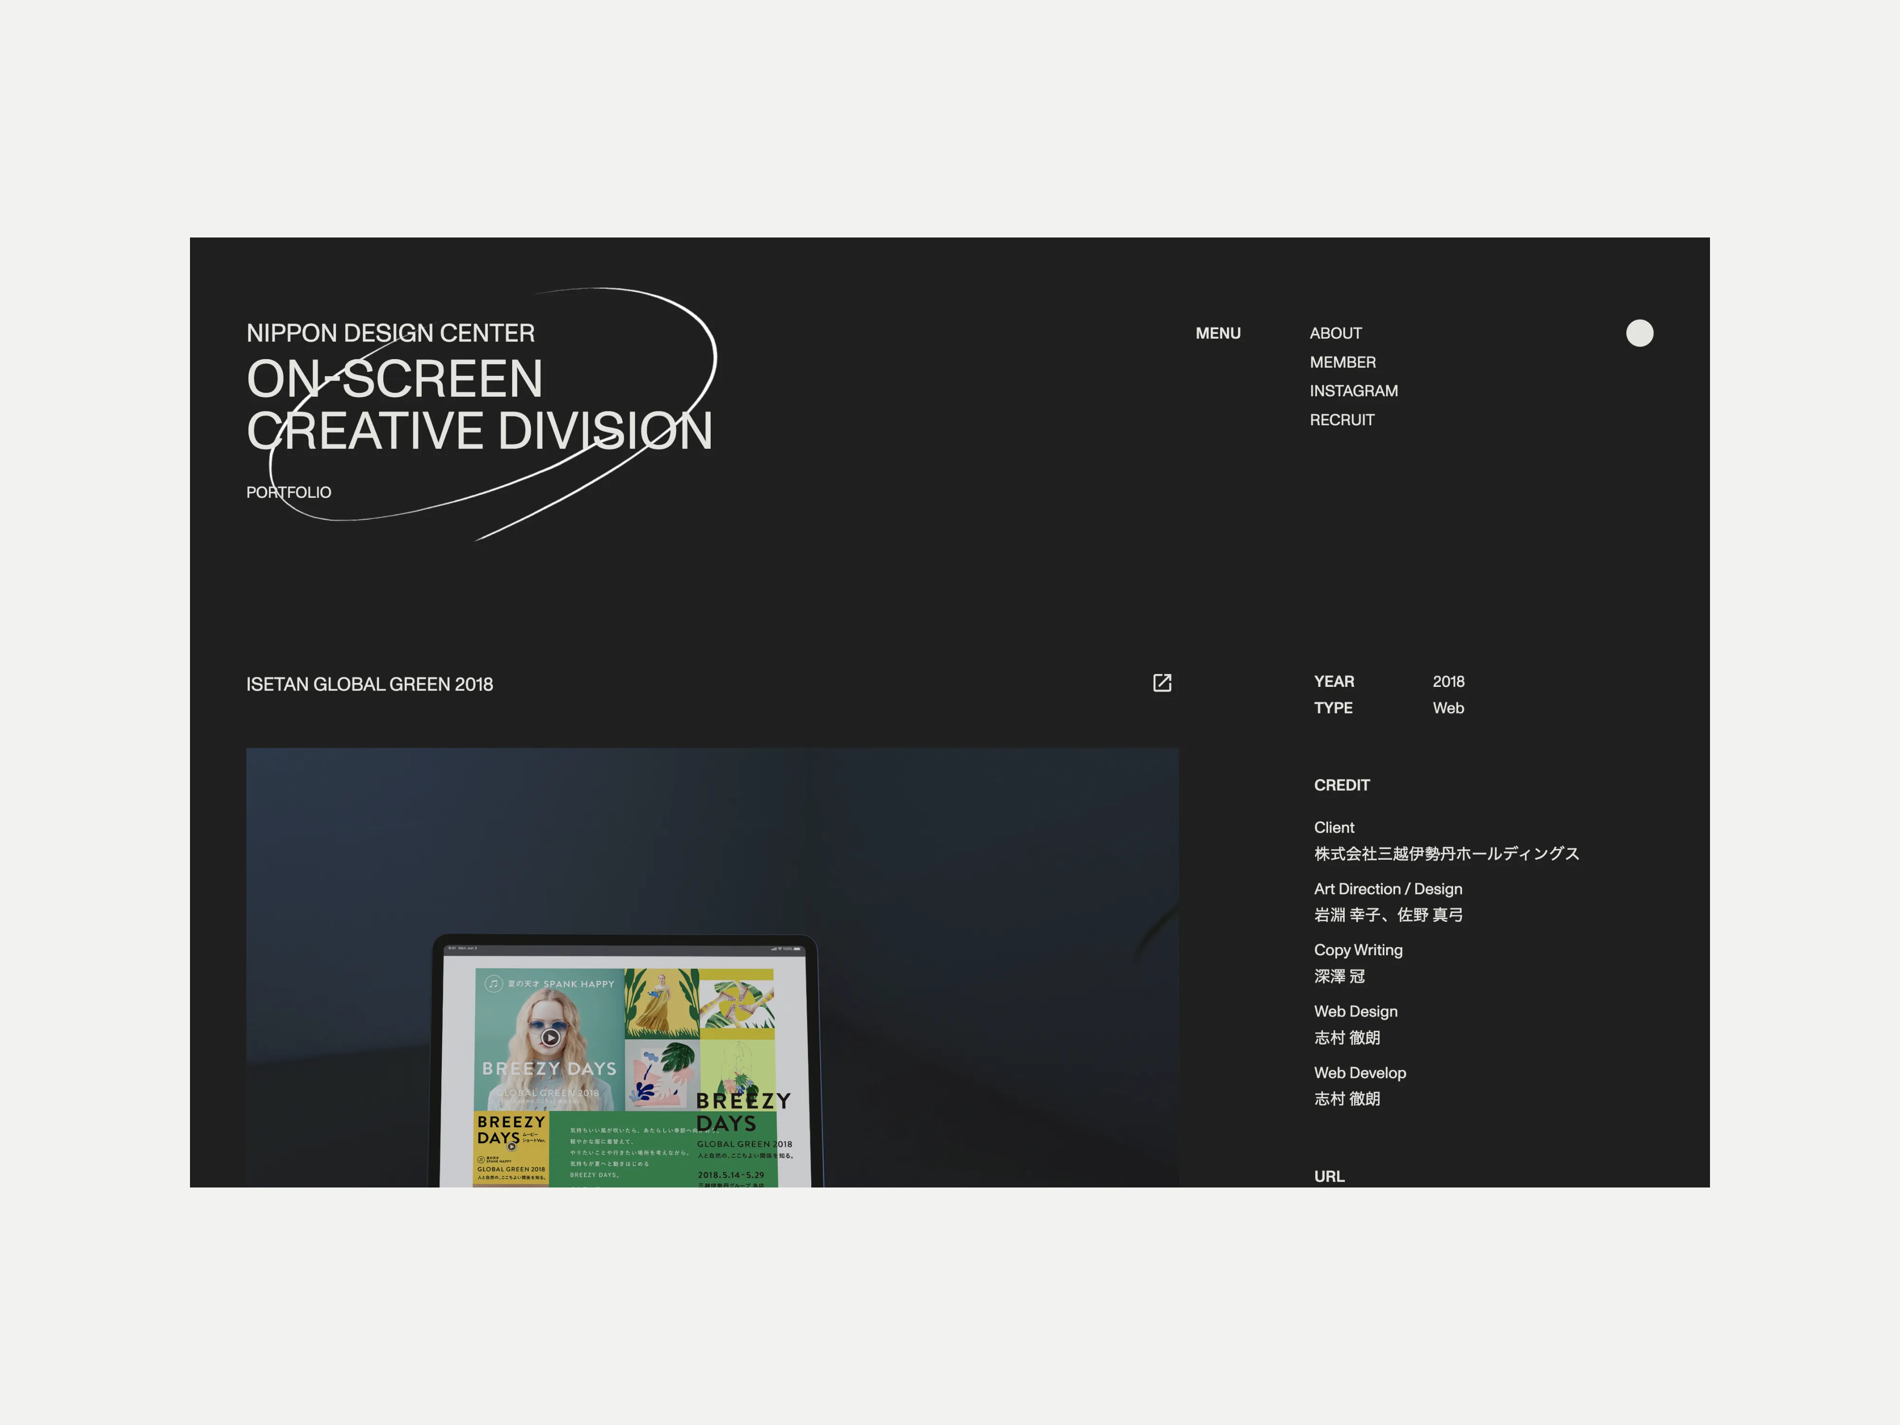Open the external link icon beside ISETAN title

(x=1161, y=683)
